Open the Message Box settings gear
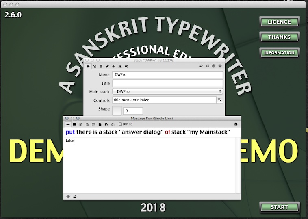The width and height of the screenshot is (308, 219). (x=236, y=124)
